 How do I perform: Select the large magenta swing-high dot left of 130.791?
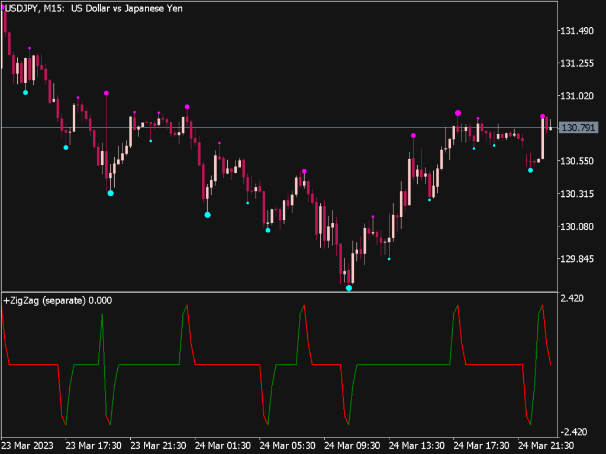pyautogui.click(x=458, y=113)
